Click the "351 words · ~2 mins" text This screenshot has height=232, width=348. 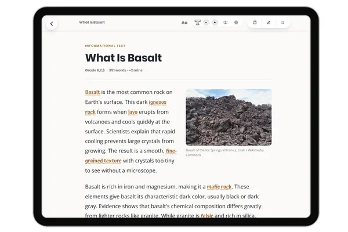click(x=126, y=70)
